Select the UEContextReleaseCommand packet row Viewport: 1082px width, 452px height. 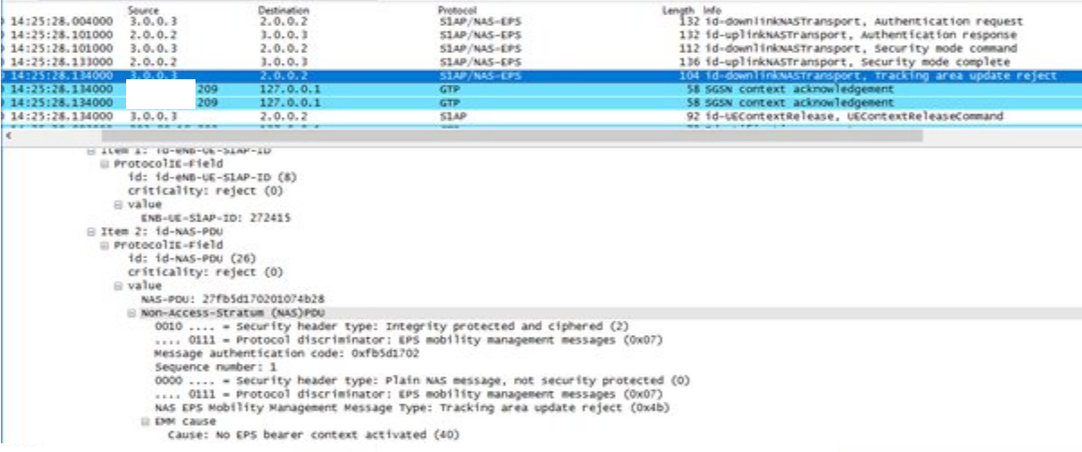(x=541, y=116)
